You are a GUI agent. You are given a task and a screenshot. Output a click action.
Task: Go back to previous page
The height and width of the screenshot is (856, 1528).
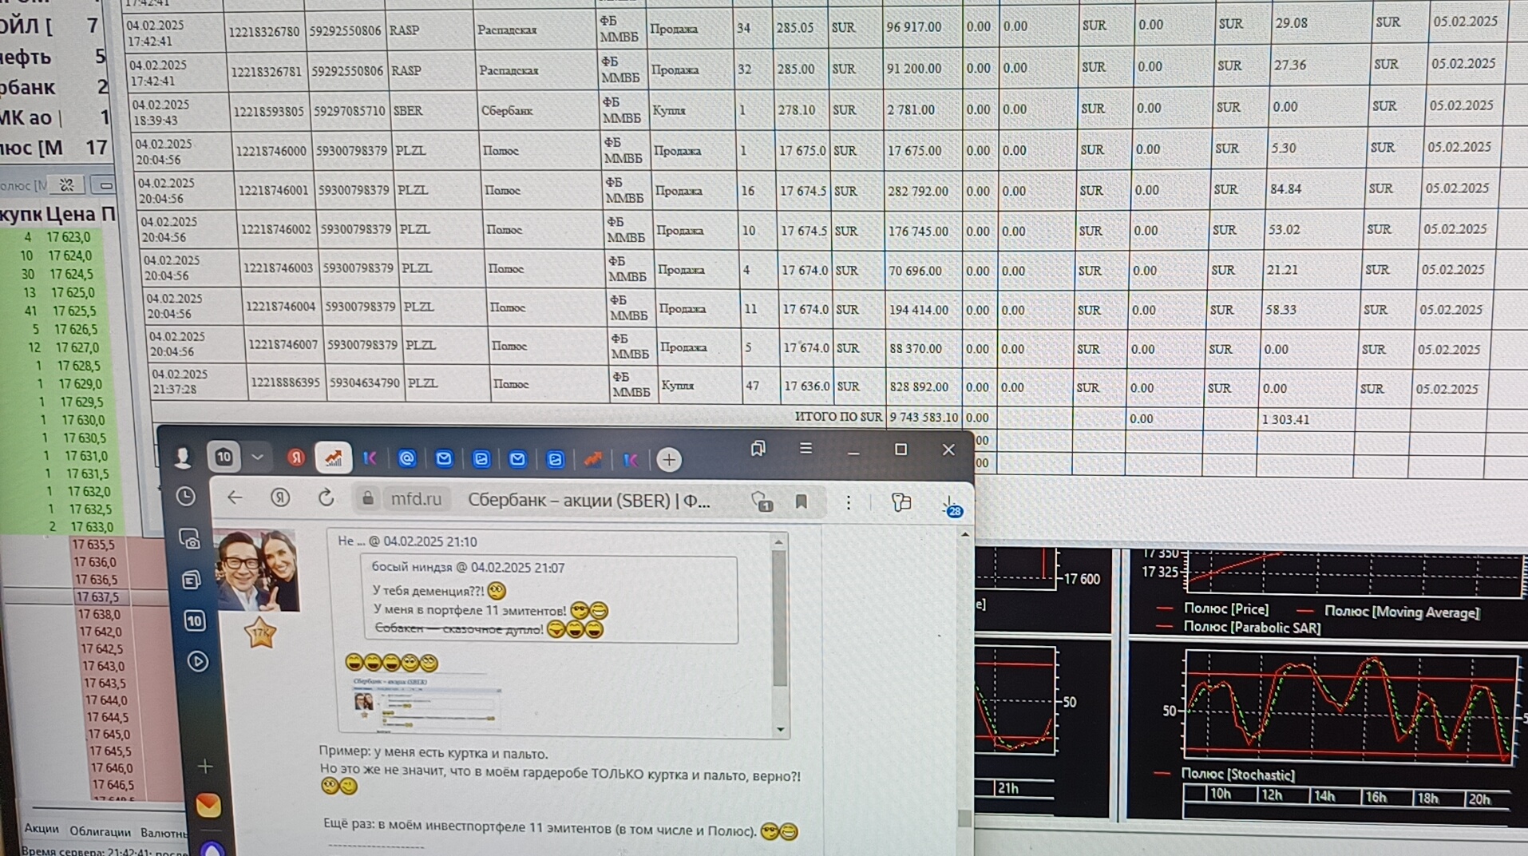[234, 497]
